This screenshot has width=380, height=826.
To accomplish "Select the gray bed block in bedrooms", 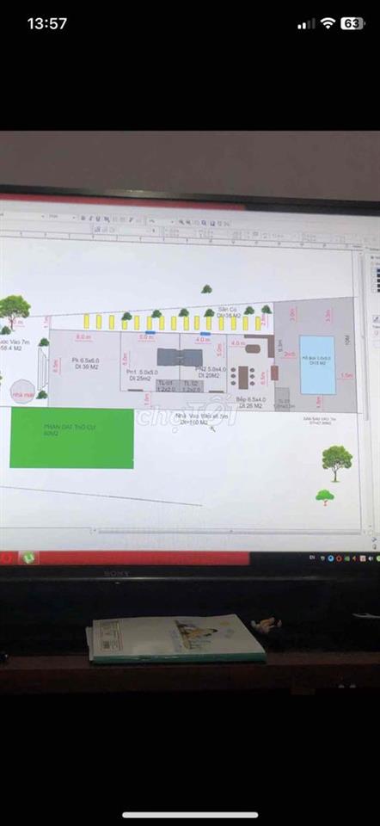I will coord(179,357).
